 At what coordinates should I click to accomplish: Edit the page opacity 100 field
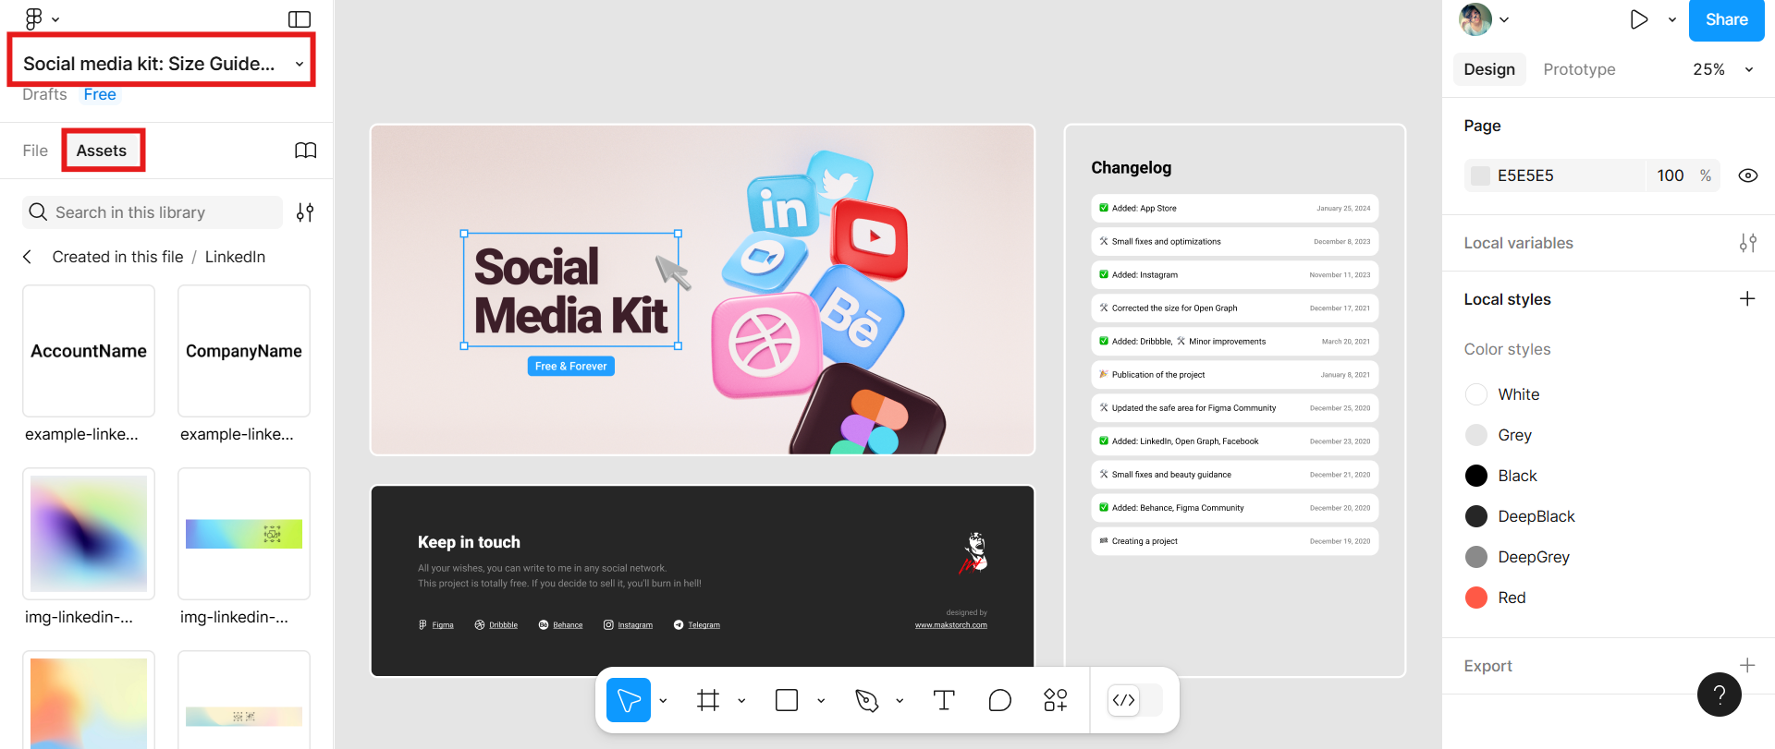click(x=1670, y=175)
